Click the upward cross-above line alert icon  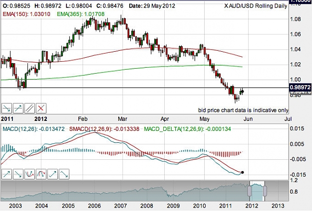click(18, 108)
